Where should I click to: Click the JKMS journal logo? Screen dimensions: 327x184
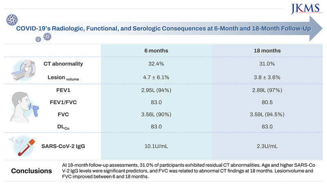coord(304,8)
